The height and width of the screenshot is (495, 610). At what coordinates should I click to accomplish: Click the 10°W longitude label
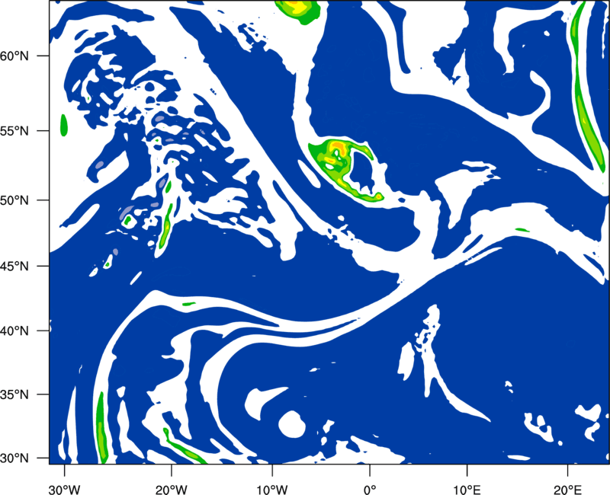coord(272,490)
